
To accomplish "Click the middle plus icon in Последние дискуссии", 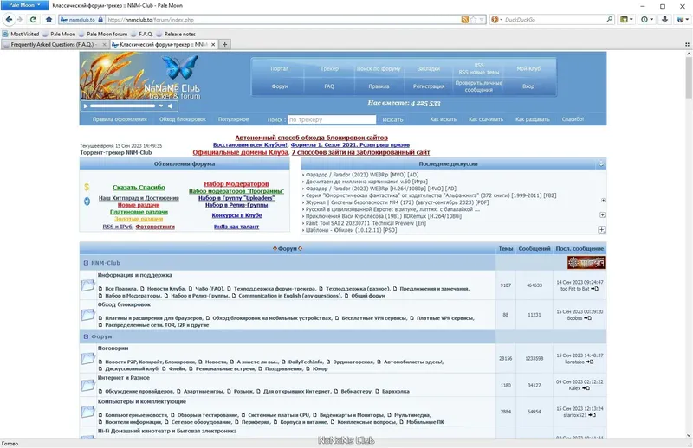I will [602, 214].
